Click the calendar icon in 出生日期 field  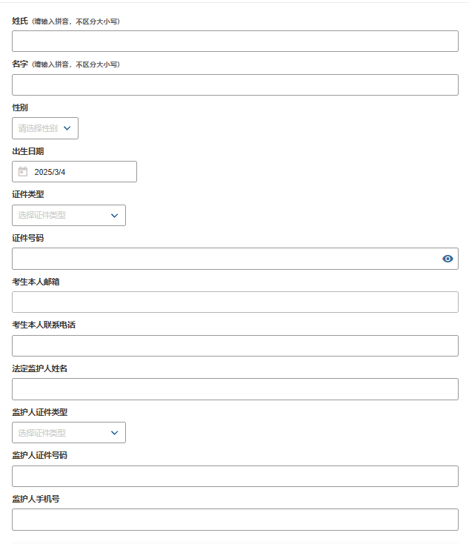point(23,171)
